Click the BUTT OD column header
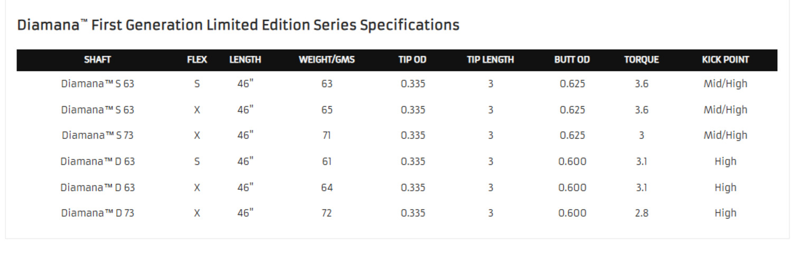792x271 pixels. (x=572, y=60)
